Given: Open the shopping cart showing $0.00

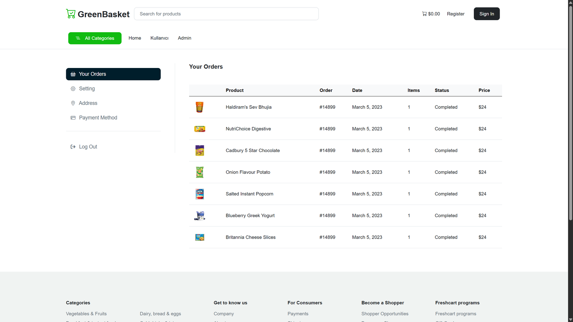Looking at the screenshot, I should [x=431, y=14].
